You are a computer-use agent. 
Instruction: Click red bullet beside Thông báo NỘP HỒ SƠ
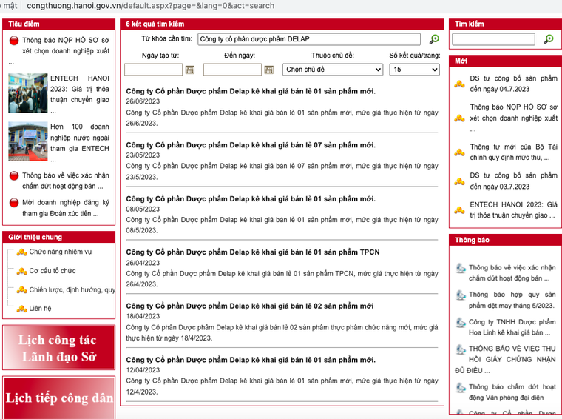click(x=13, y=41)
